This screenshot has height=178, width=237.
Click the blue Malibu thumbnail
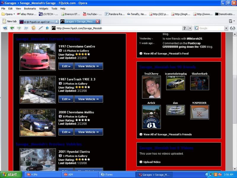38,123
